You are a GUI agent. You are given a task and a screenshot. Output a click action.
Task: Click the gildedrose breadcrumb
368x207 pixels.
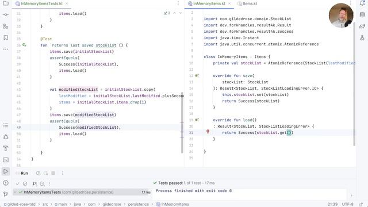112,204
